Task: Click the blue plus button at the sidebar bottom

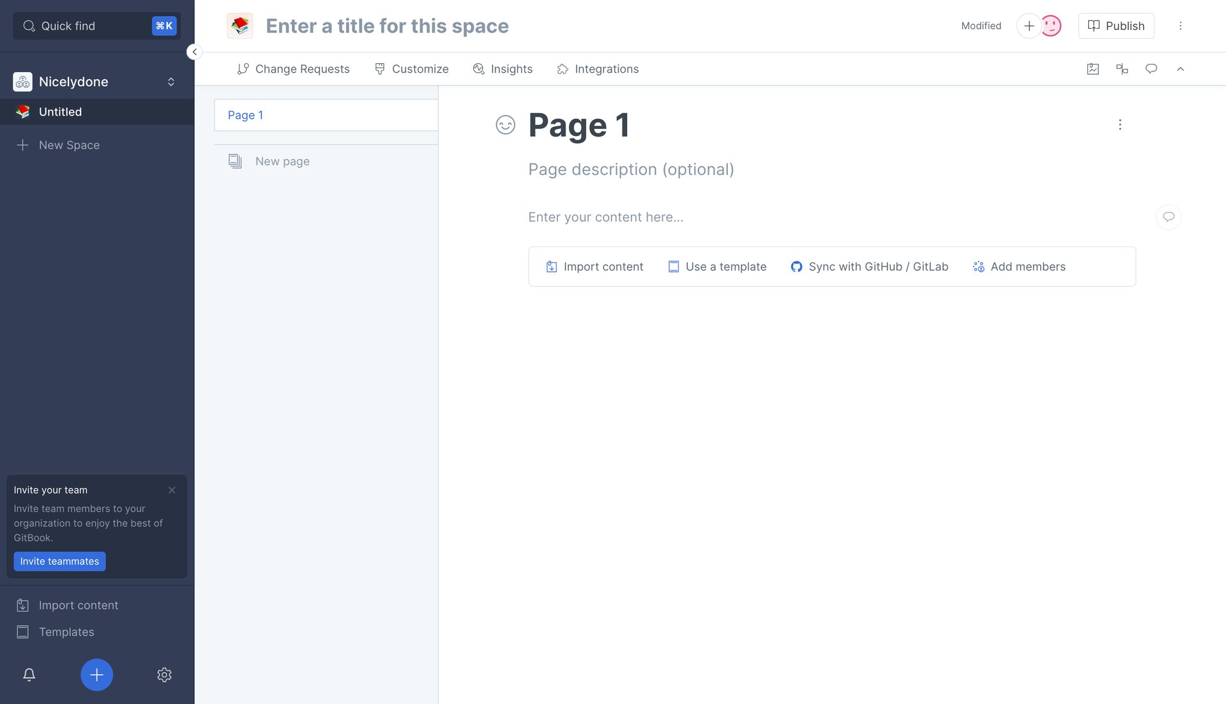Action: 96,675
